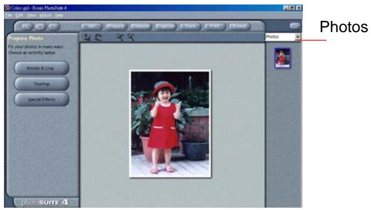
Task: Select the girl photo thumbnail in library panel
Action: pyautogui.click(x=282, y=58)
